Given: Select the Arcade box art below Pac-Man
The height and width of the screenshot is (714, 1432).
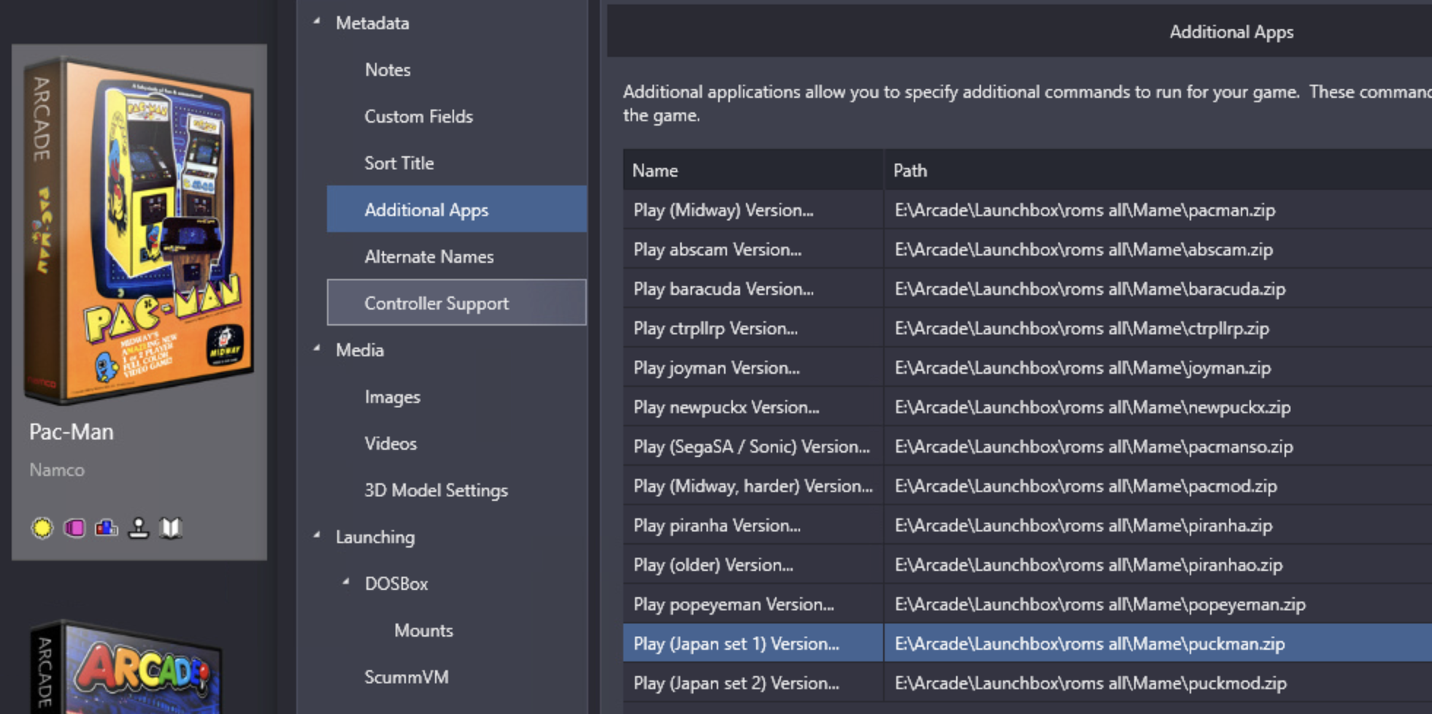Looking at the screenshot, I should click(x=128, y=667).
